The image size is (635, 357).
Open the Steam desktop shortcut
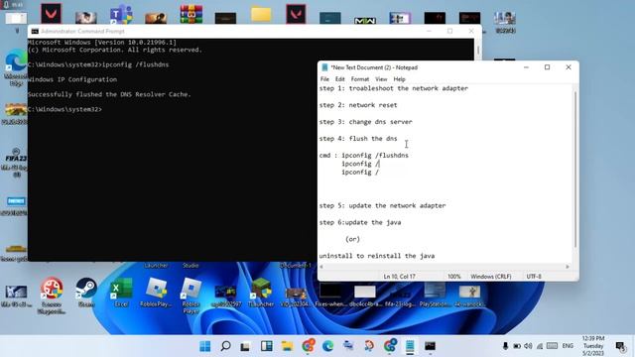[86, 292]
